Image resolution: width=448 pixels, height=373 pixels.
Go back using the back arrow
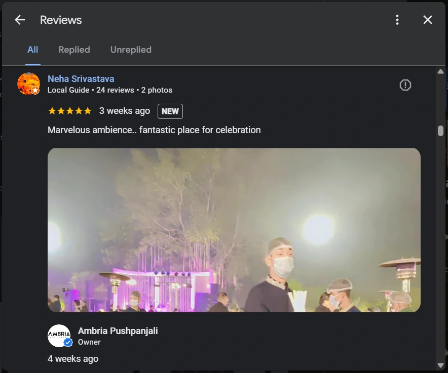20,20
